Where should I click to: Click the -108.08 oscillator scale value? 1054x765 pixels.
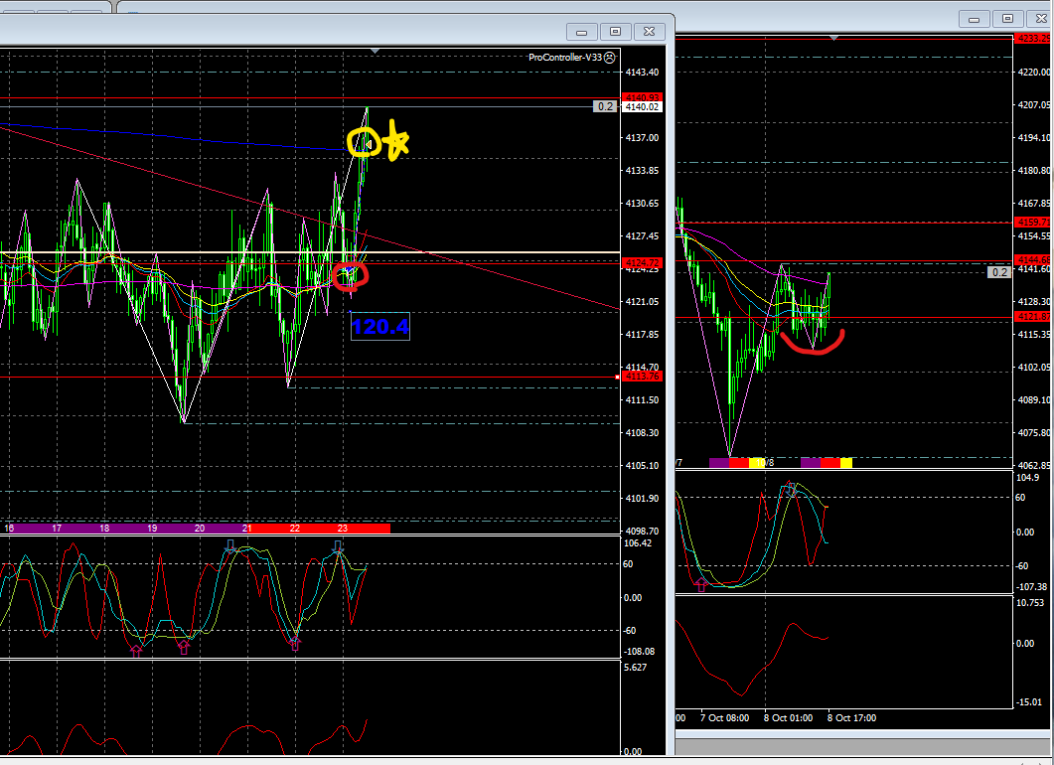pyautogui.click(x=640, y=652)
